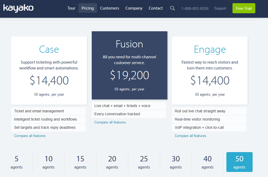Screen dimensions: 268x177
Task: Click the Kayako logo
Action: [18, 8]
